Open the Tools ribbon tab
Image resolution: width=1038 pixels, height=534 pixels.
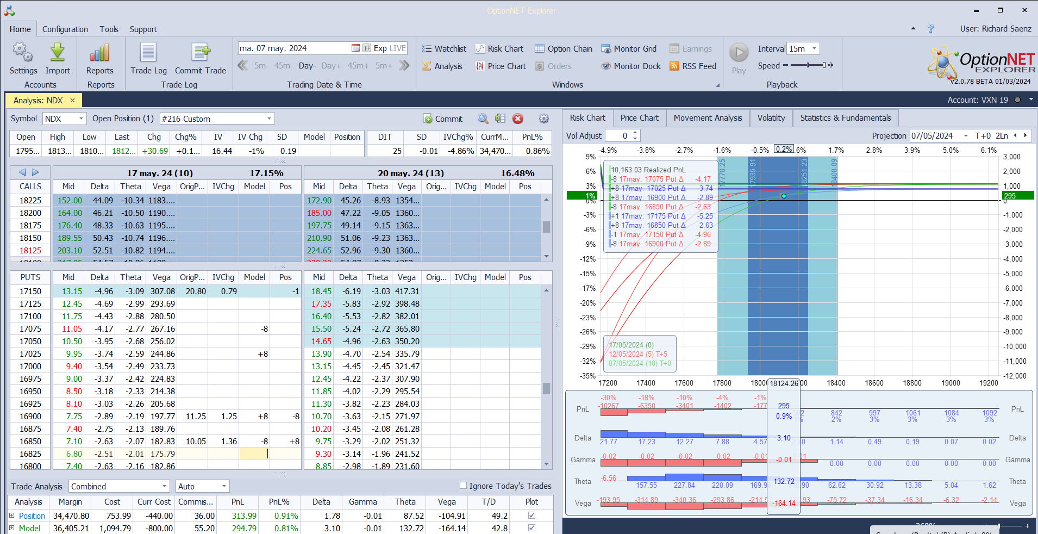tap(109, 29)
